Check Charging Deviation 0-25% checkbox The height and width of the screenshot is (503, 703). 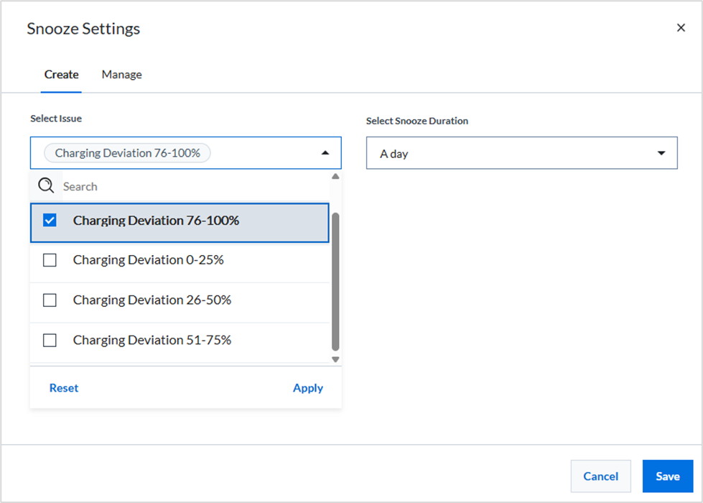pos(50,260)
